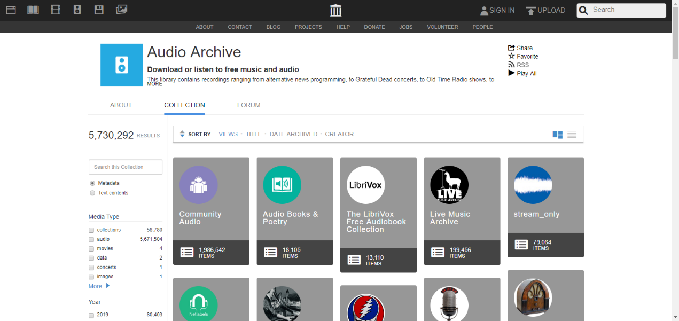Open the ABOUT tab
This screenshot has height=321, width=679.
pos(121,105)
